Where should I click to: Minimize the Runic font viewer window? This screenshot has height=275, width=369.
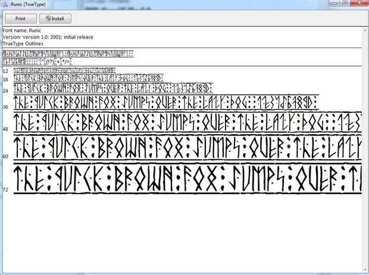point(333,3)
